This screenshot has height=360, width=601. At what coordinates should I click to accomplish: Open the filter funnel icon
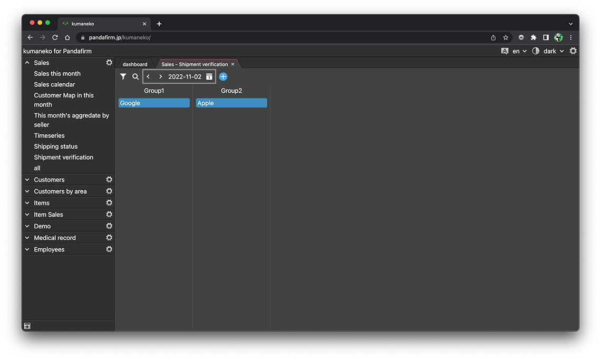[123, 77]
